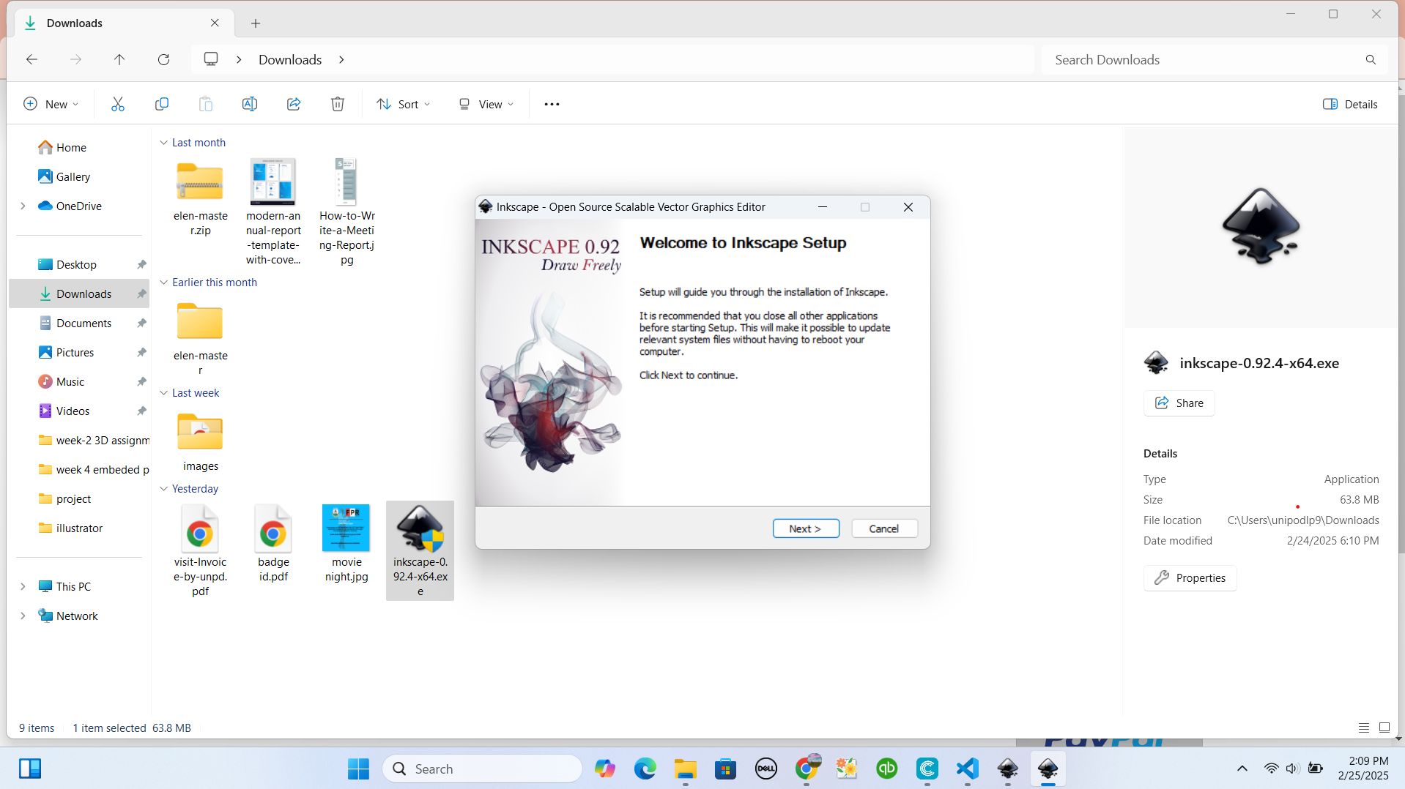Screen dimensions: 1405x789
Task: Open the Sort dropdown
Action: point(403,104)
